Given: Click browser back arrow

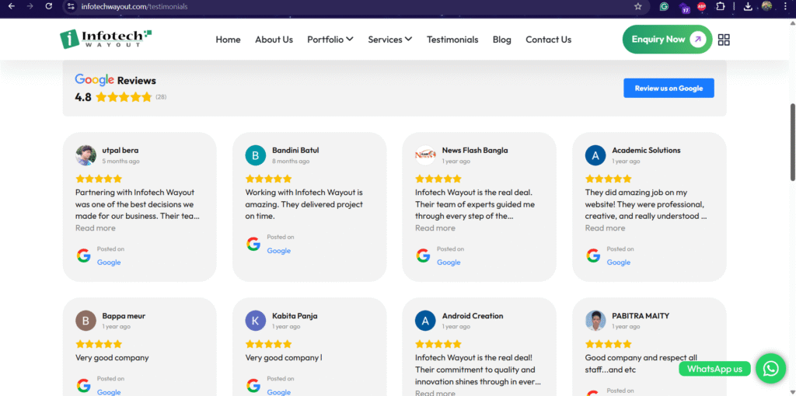Looking at the screenshot, I should click(x=11, y=6).
